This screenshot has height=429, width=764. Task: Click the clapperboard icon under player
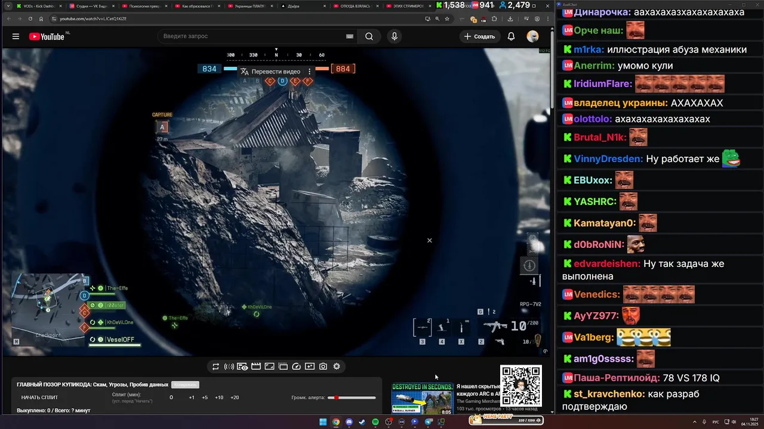coord(255,366)
